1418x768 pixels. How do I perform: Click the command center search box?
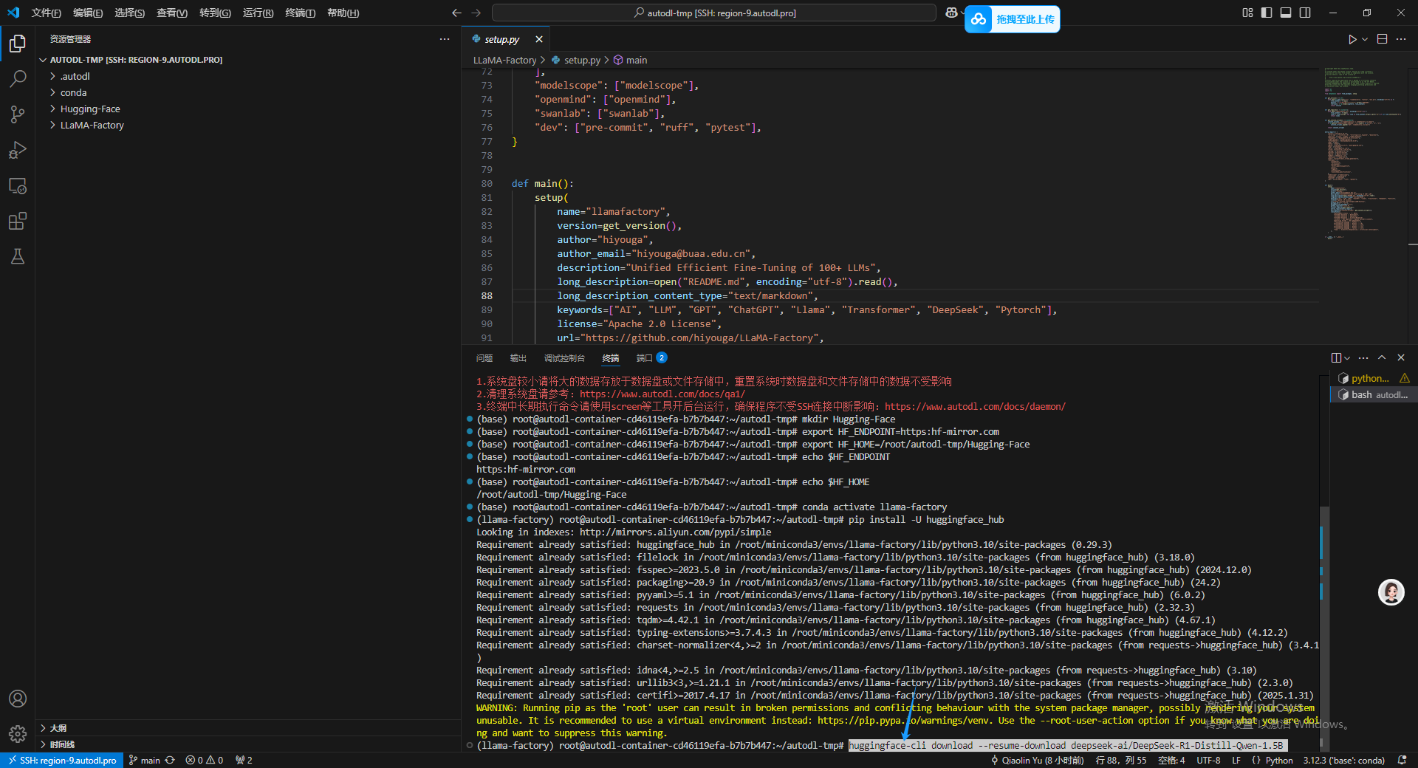coord(714,13)
